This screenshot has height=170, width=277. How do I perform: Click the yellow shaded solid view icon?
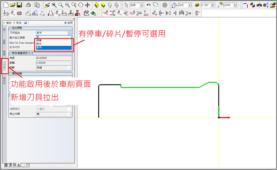tap(97, 5)
